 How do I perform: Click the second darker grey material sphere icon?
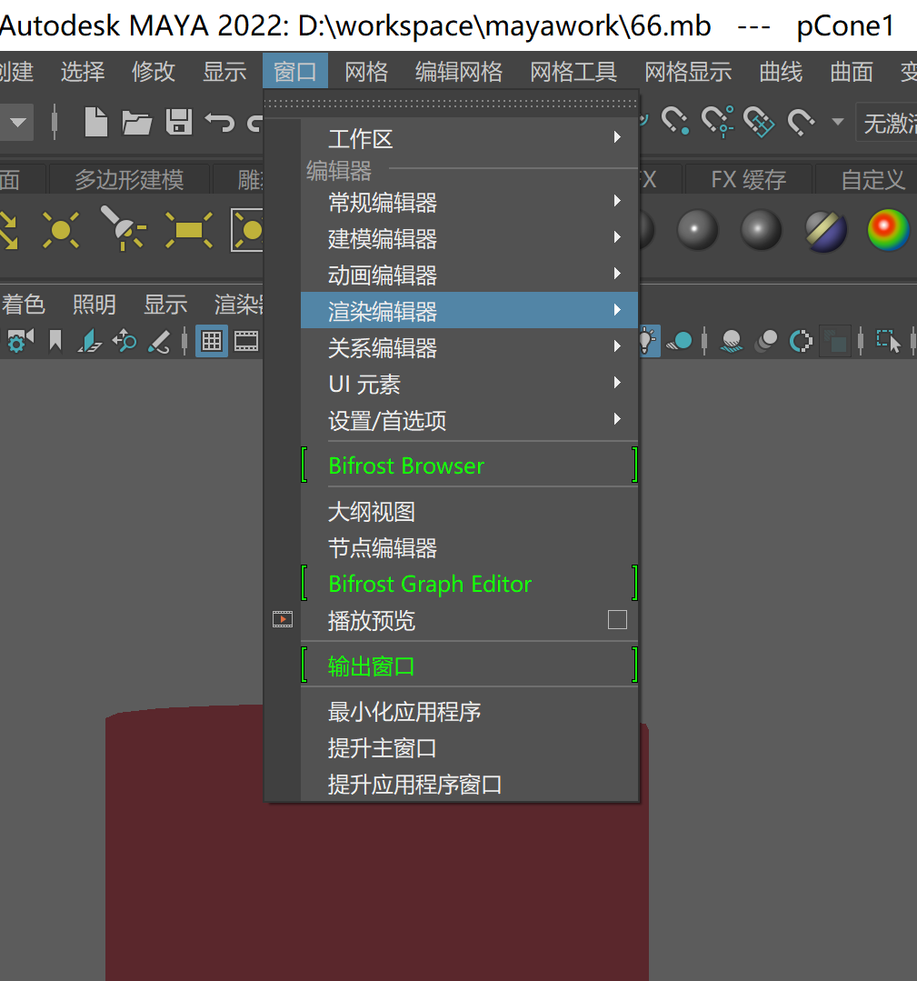click(761, 230)
